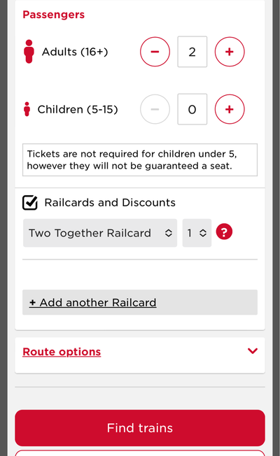Image resolution: width=280 pixels, height=456 pixels.
Task: Open the Route options link
Action: (x=62, y=352)
